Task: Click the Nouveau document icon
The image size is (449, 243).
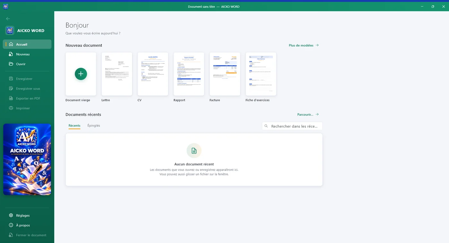Action: [11, 54]
